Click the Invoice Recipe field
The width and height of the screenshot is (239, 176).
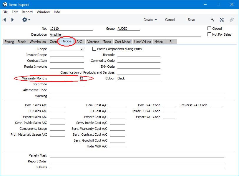pos(67,55)
